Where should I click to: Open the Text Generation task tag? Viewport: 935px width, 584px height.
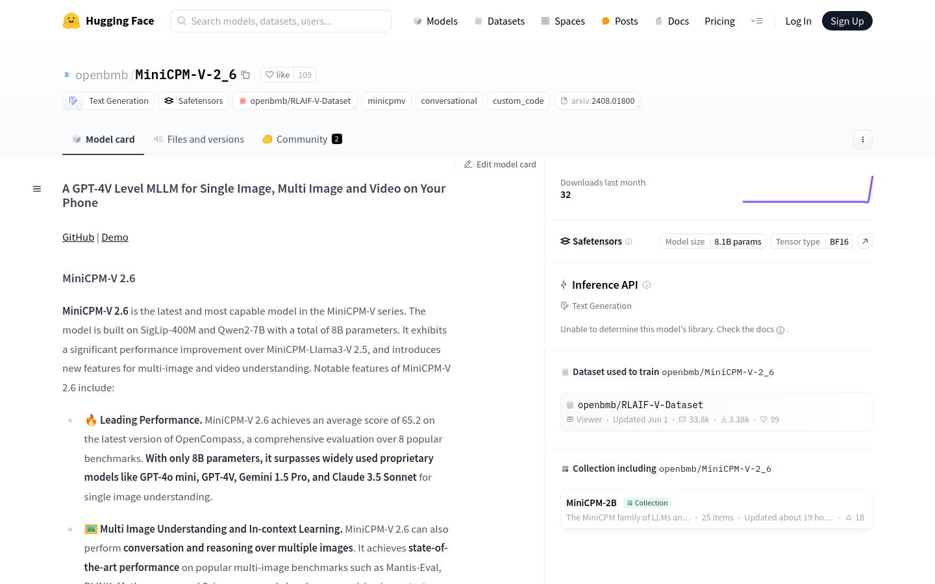[108, 101]
